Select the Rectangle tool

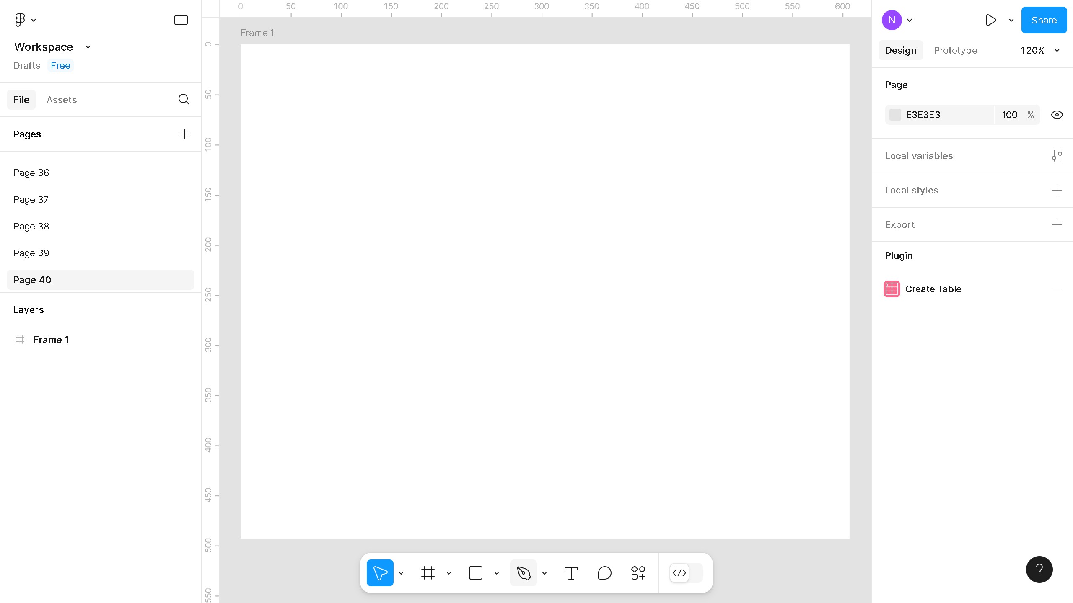tap(476, 573)
